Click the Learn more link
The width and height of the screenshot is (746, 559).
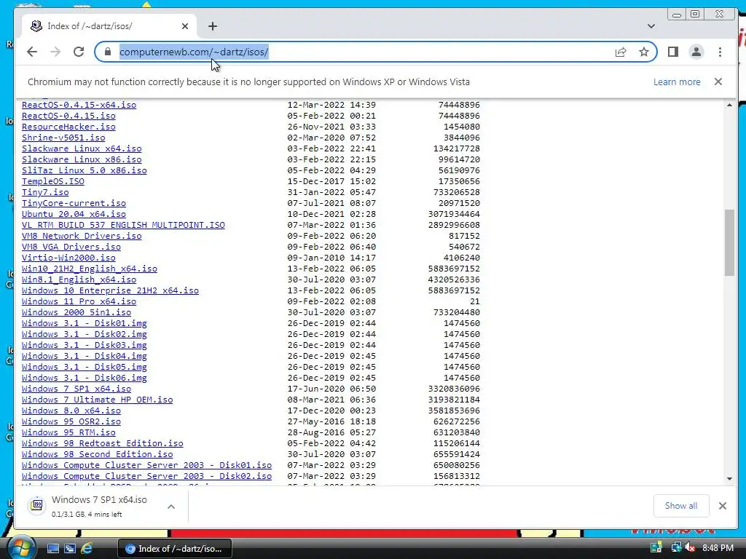point(677,82)
